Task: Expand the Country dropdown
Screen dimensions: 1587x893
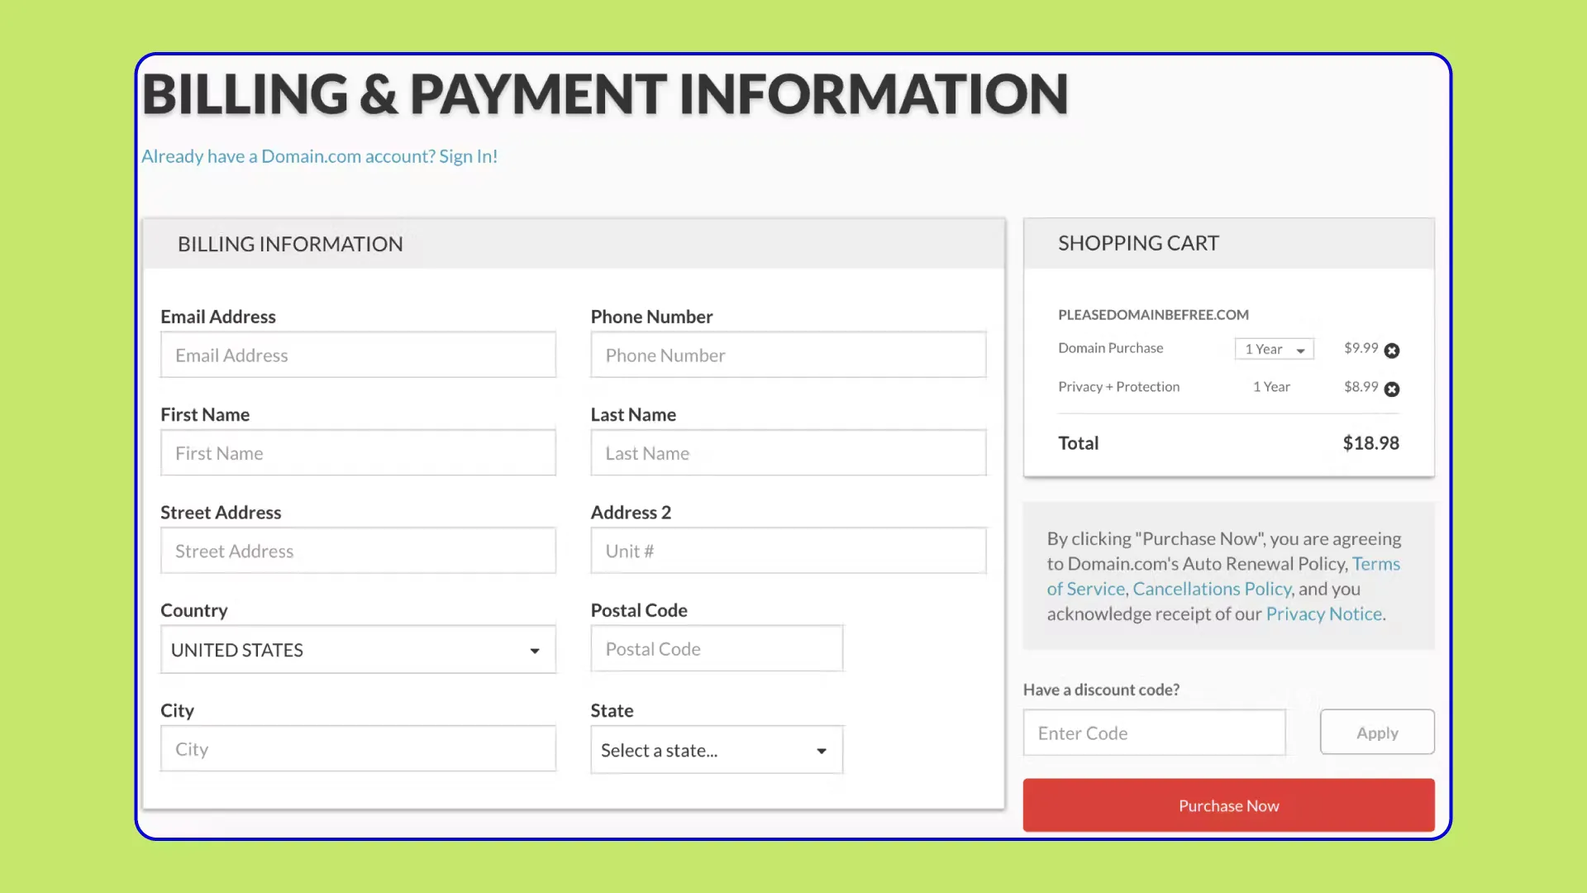Action: click(x=358, y=650)
